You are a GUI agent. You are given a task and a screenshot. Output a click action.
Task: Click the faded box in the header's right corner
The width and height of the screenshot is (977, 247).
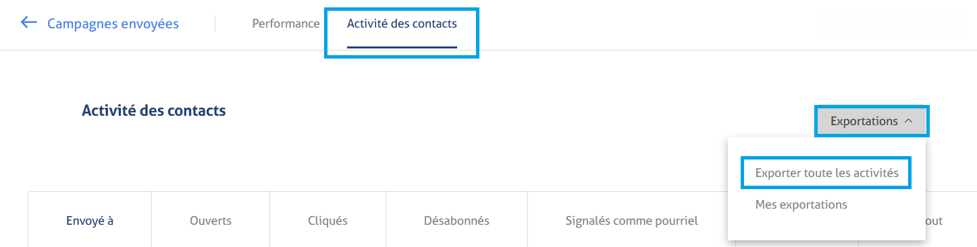pos(890,24)
